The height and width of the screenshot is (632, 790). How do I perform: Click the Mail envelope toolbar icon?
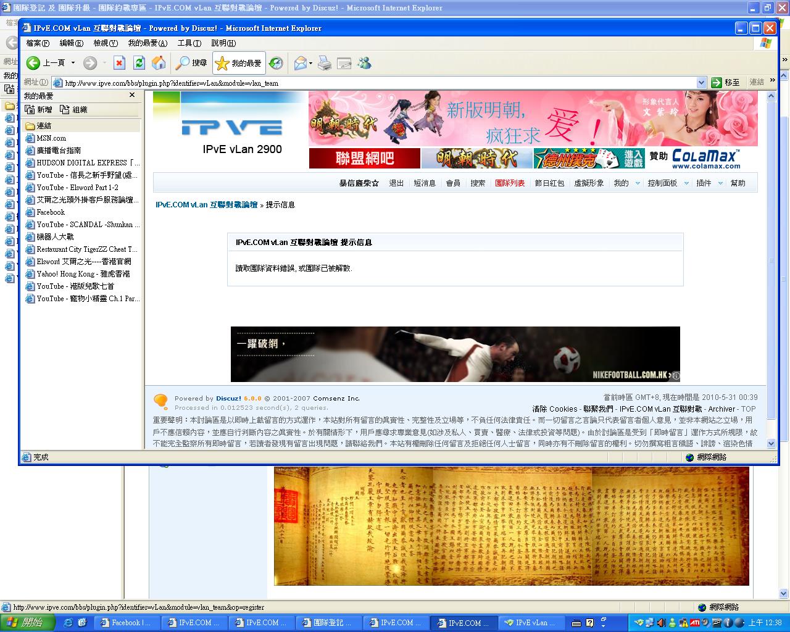point(301,63)
